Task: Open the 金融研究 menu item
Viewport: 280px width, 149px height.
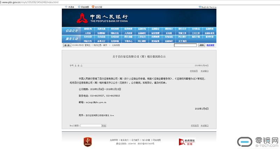Action: point(142,33)
